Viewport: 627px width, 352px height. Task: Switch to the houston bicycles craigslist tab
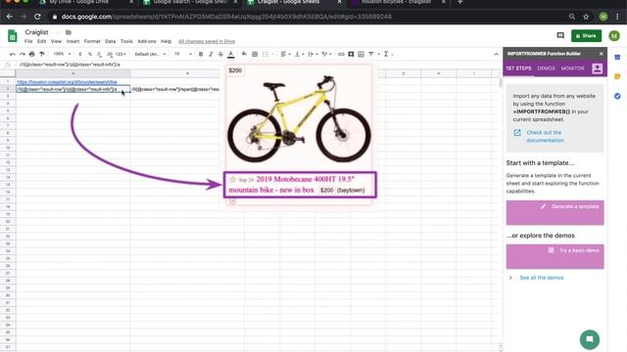pos(396,2)
